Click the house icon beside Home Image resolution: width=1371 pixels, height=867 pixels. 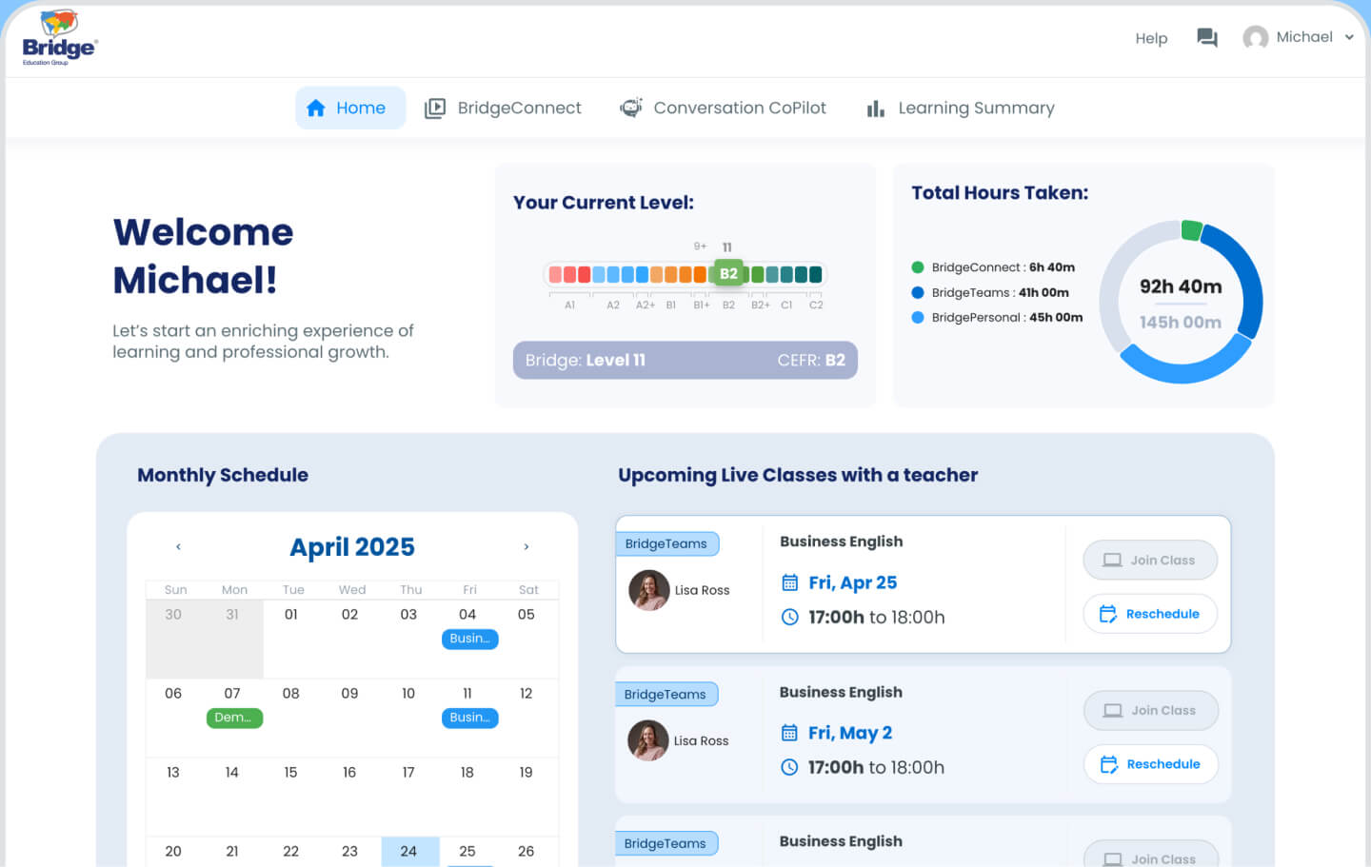tap(316, 108)
